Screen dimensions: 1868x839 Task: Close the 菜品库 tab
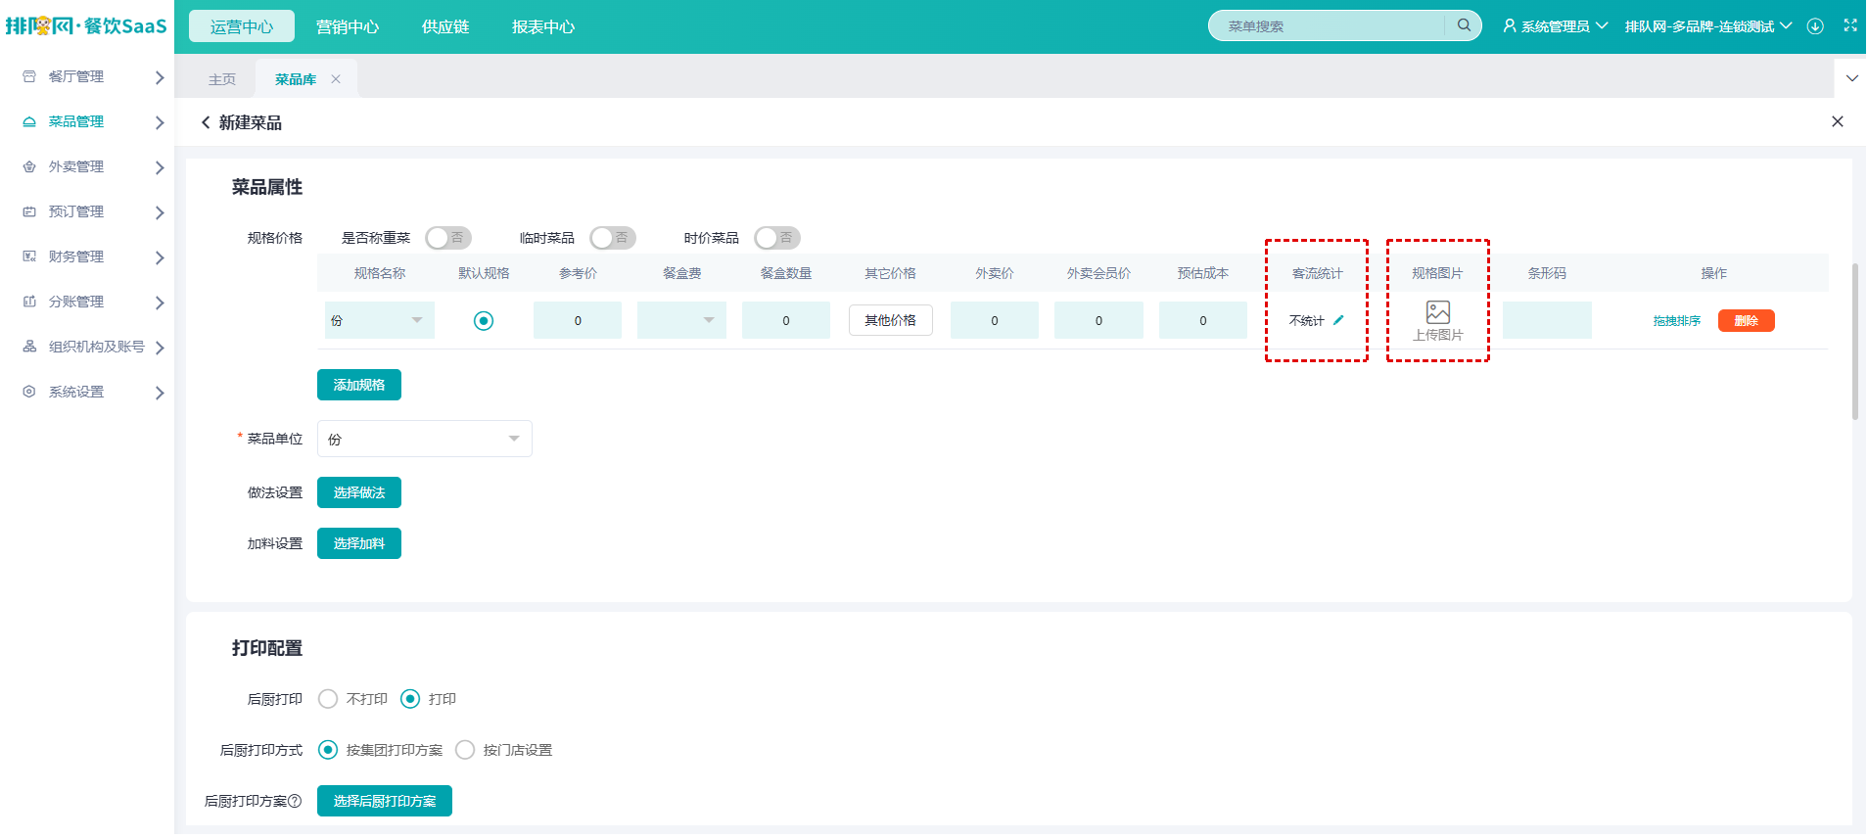(x=336, y=79)
